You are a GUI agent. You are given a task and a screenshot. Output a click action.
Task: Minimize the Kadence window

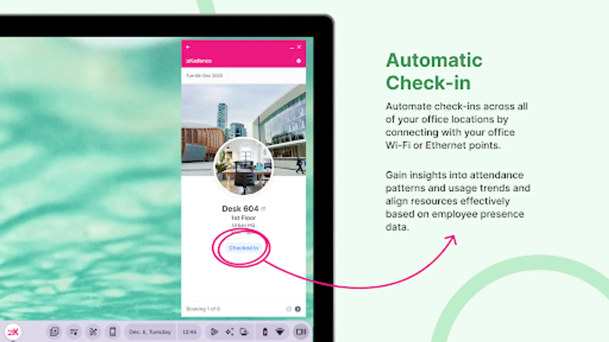coord(292,47)
